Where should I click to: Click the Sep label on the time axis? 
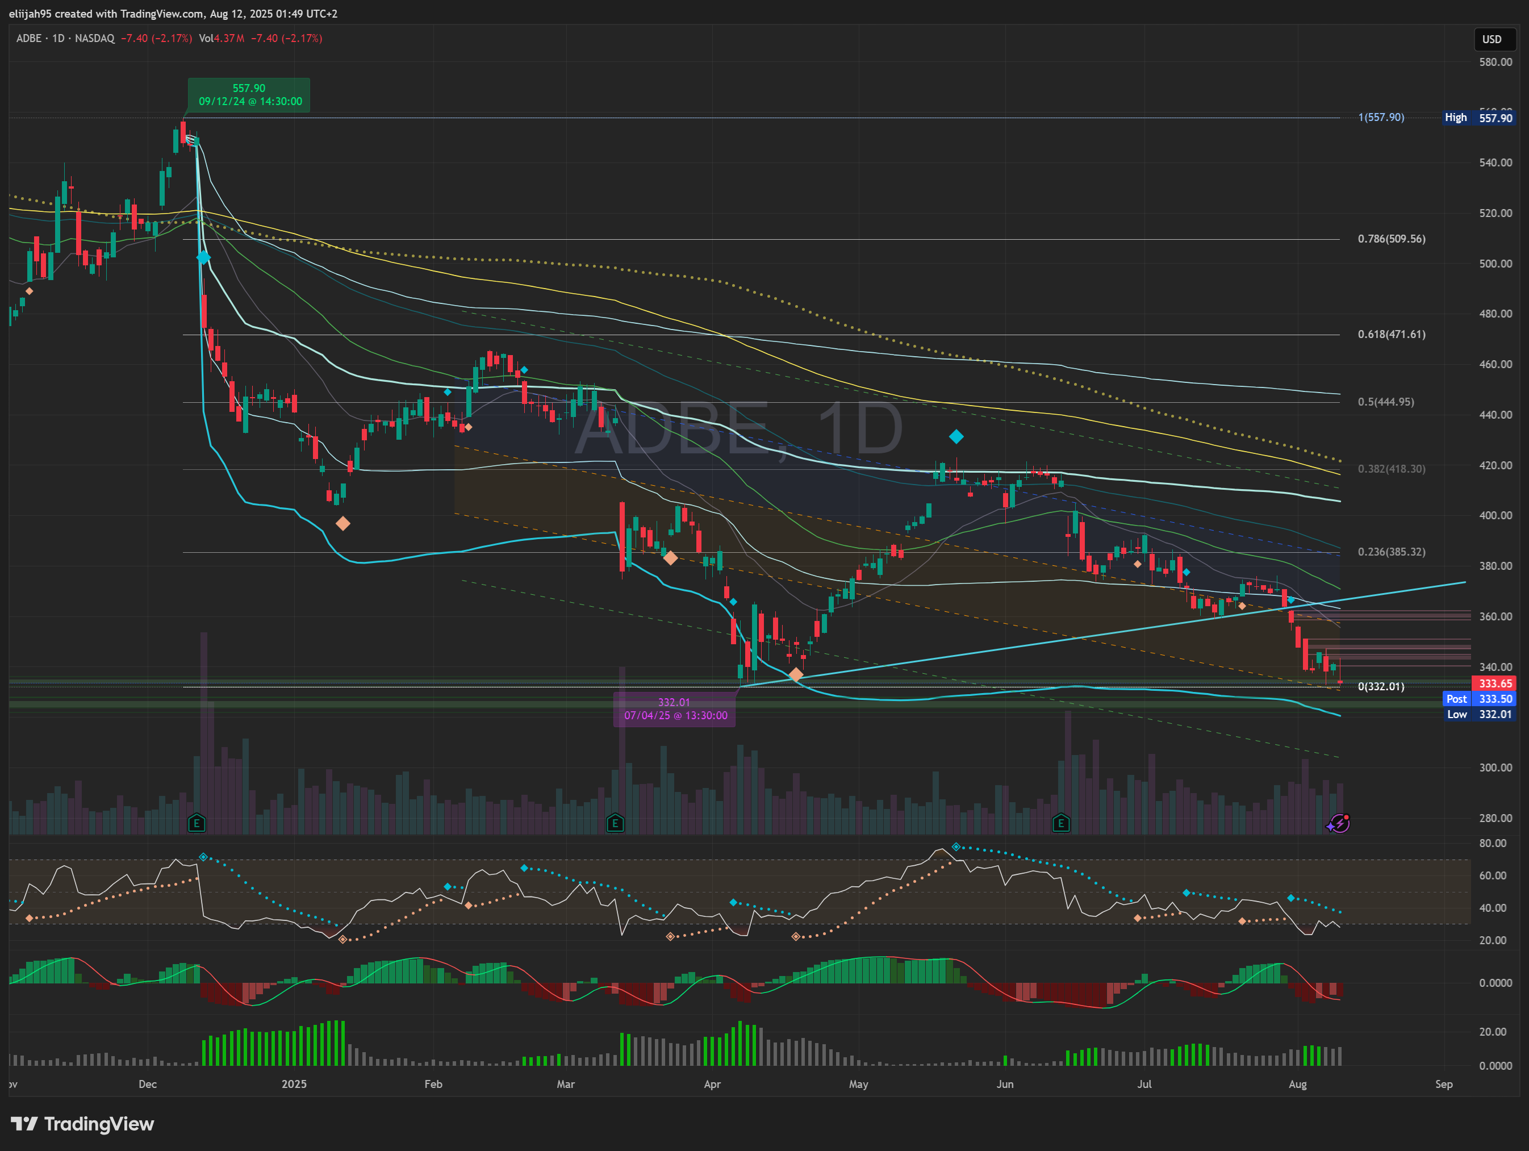(x=1444, y=1084)
